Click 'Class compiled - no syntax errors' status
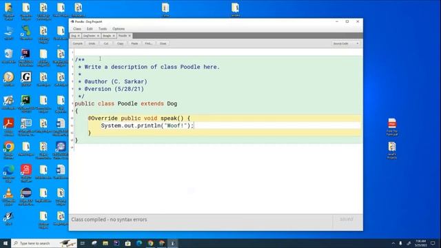The width and height of the screenshot is (441, 248). point(109,219)
